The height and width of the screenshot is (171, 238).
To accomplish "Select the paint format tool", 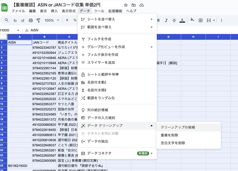I will click(x=38, y=20).
